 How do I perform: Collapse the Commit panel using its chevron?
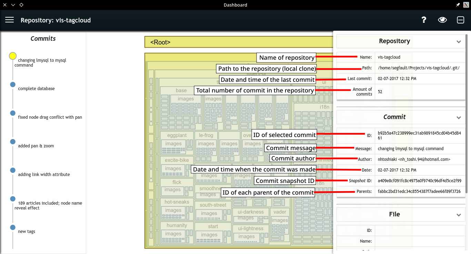[x=459, y=117]
